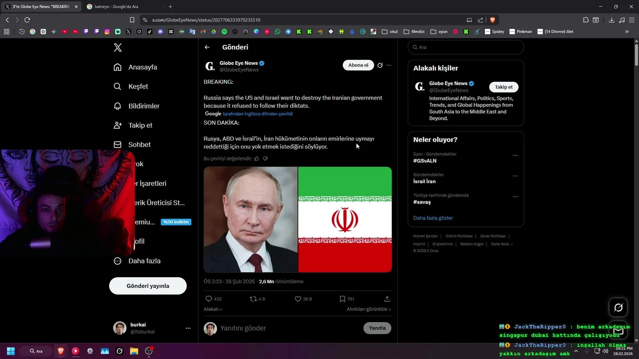The image size is (639, 359).
Task: Open options for #savaş trend
Action: (515, 197)
